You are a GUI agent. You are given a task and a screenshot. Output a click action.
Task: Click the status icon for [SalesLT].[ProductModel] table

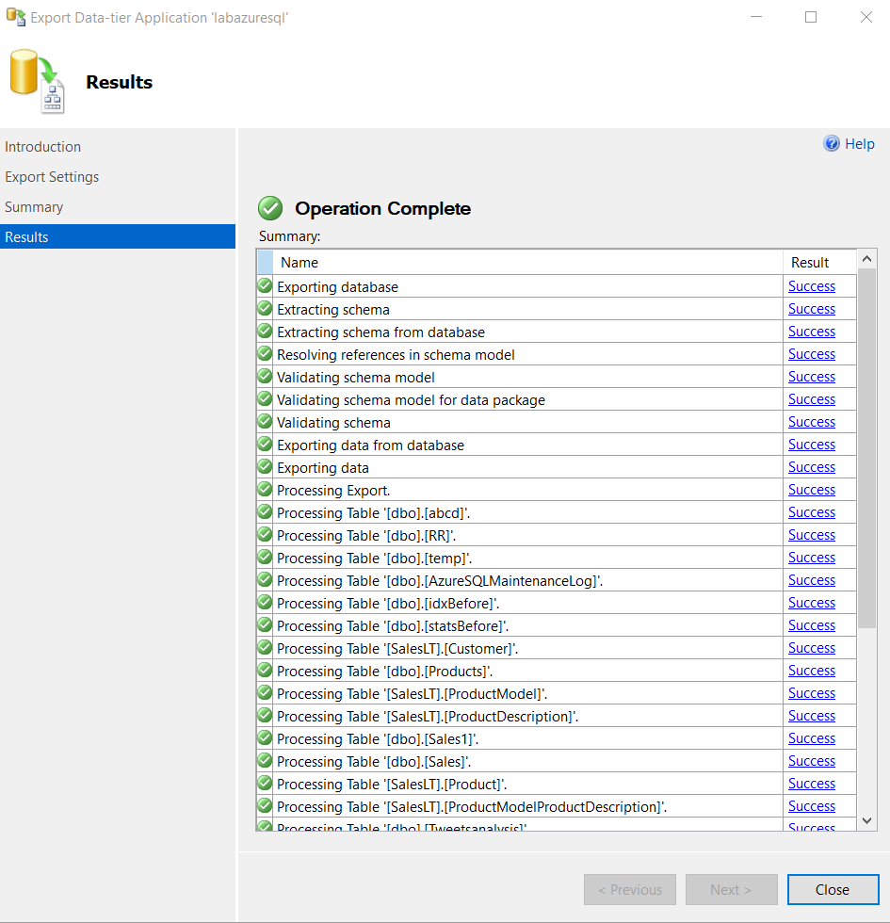pyautogui.click(x=265, y=693)
